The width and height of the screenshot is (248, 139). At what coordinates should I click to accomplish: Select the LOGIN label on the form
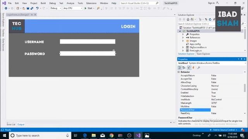[x=128, y=27]
